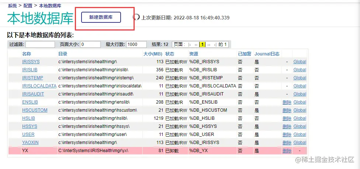The width and height of the screenshot is (360, 169).
Task: Select the YX database name cell
Action: [x=25, y=151]
